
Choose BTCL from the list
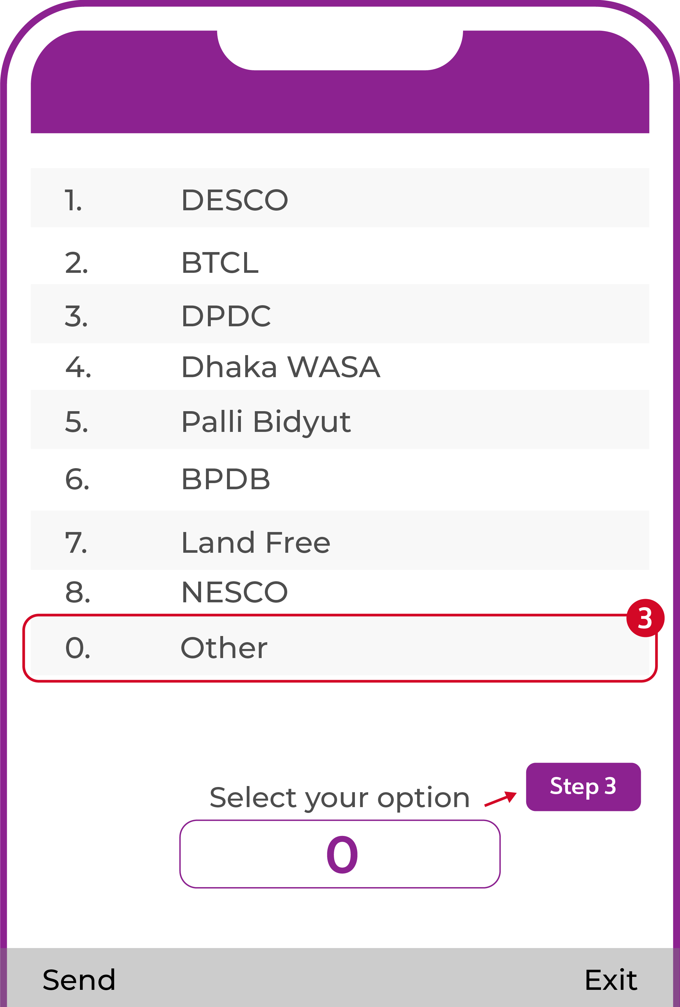(220, 262)
